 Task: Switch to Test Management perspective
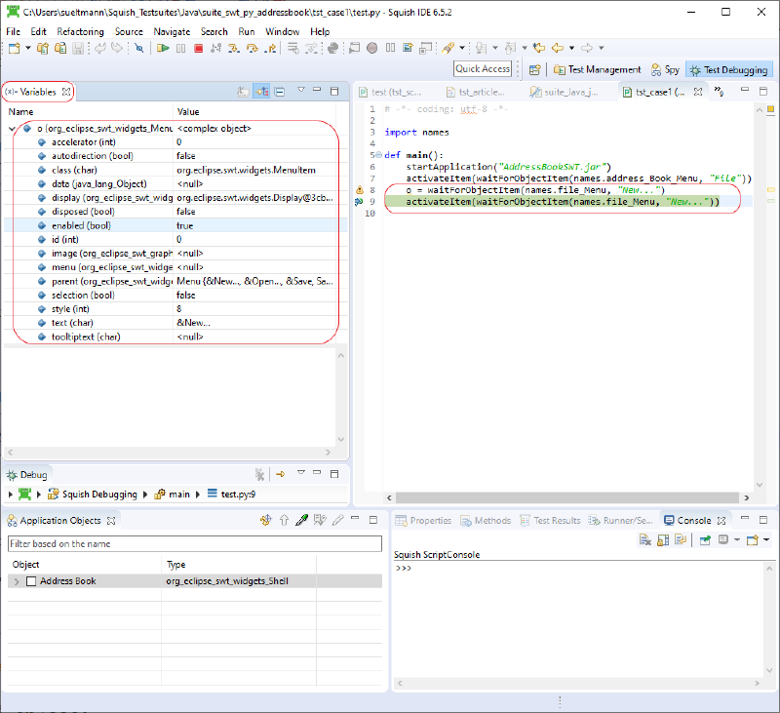597,69
